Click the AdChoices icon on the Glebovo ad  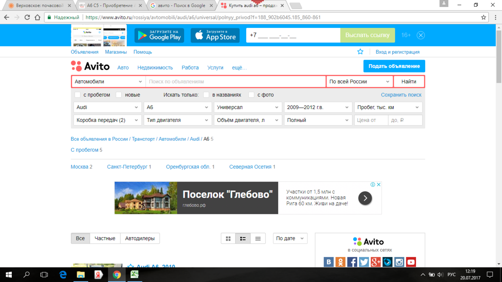pyautogui.click(x=373, y=184)
